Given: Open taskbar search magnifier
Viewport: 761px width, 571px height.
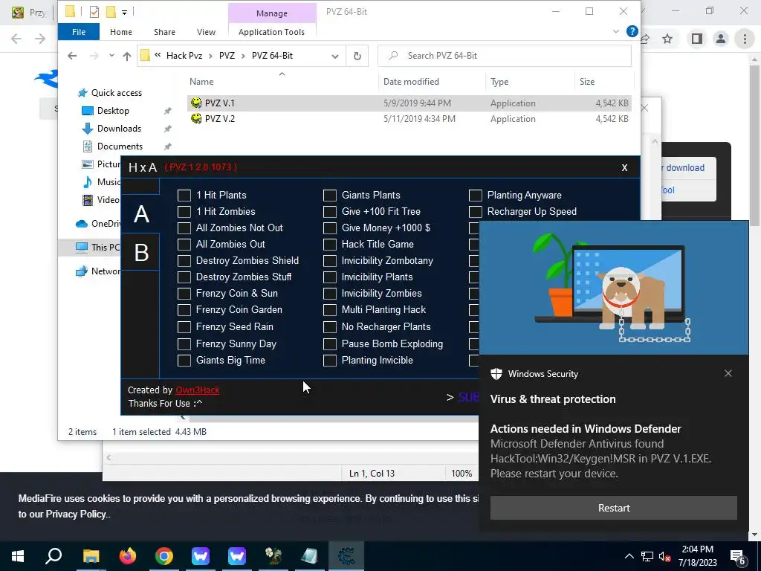Looking at the screenshot, I should click(x=54, y=556).
